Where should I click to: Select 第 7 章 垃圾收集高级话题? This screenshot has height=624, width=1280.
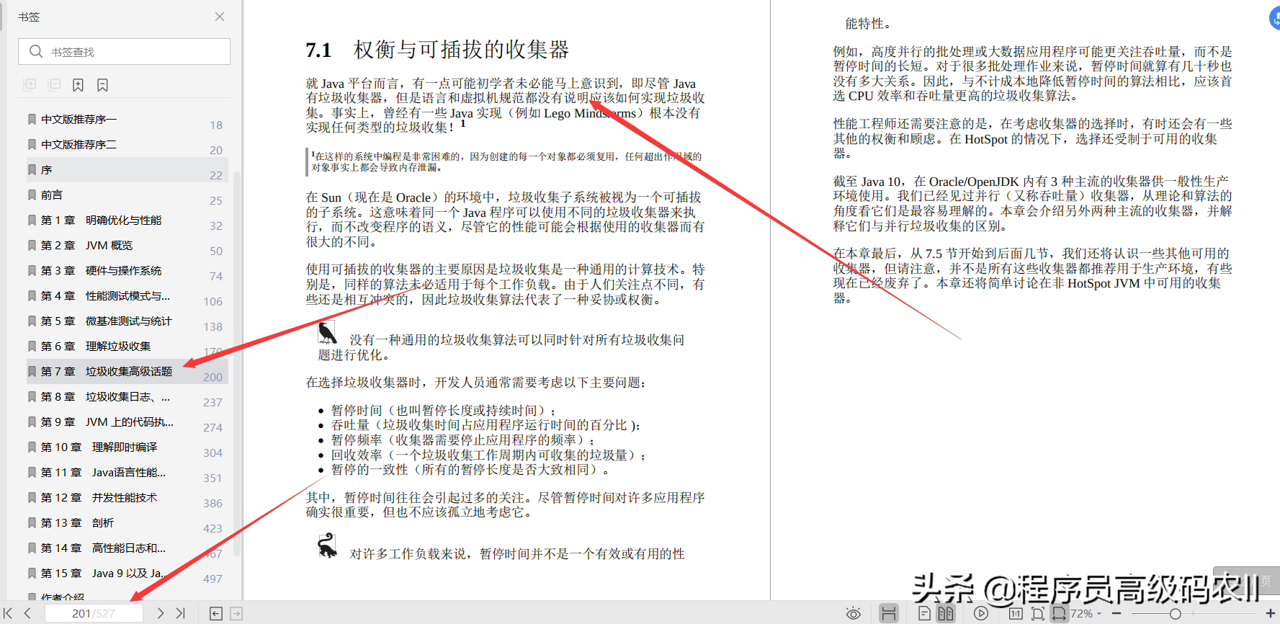(x=127, y=371)
